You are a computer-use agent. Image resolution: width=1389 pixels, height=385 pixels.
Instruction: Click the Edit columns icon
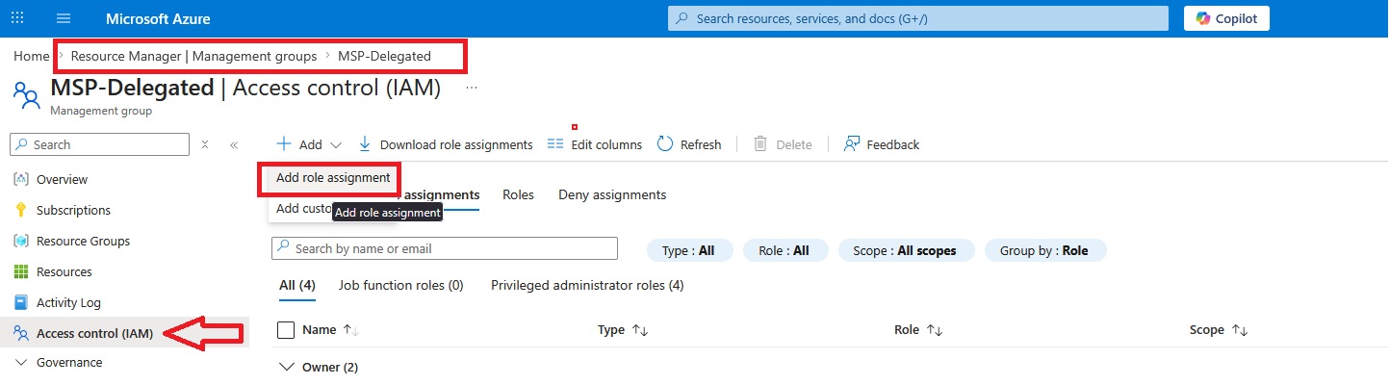(554, 144)
